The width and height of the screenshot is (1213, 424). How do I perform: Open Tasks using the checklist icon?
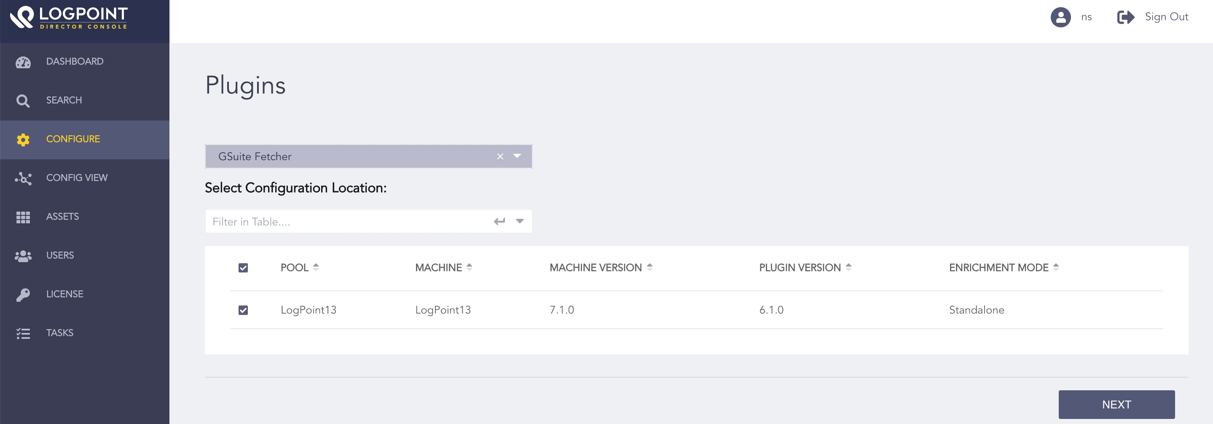(23, 333)
